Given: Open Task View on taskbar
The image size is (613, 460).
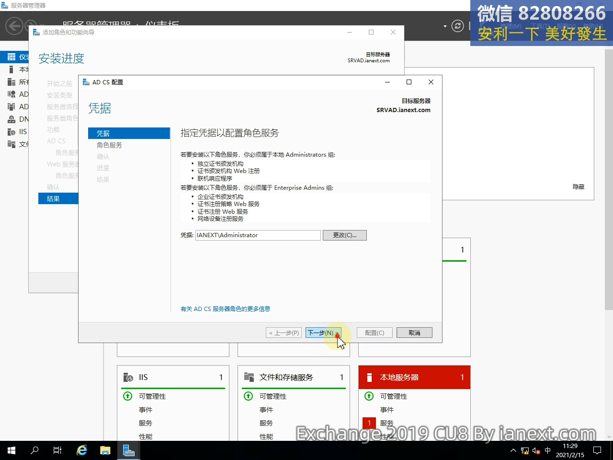Looking at the screenshot, I should pyautogui.click(x=57, y=450).
